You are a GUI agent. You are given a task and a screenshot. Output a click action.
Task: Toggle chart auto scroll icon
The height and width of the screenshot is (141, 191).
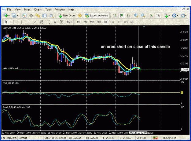coord(151,15)
